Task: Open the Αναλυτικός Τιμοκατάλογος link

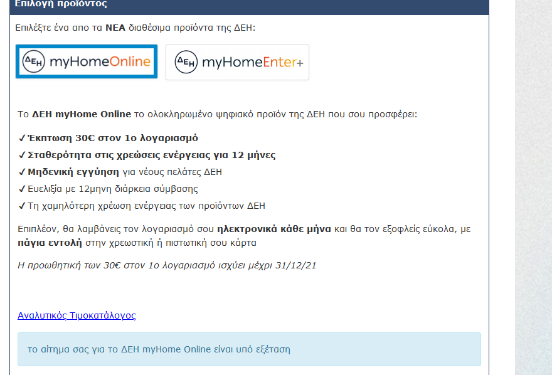Action: click(x=77, y=315)
